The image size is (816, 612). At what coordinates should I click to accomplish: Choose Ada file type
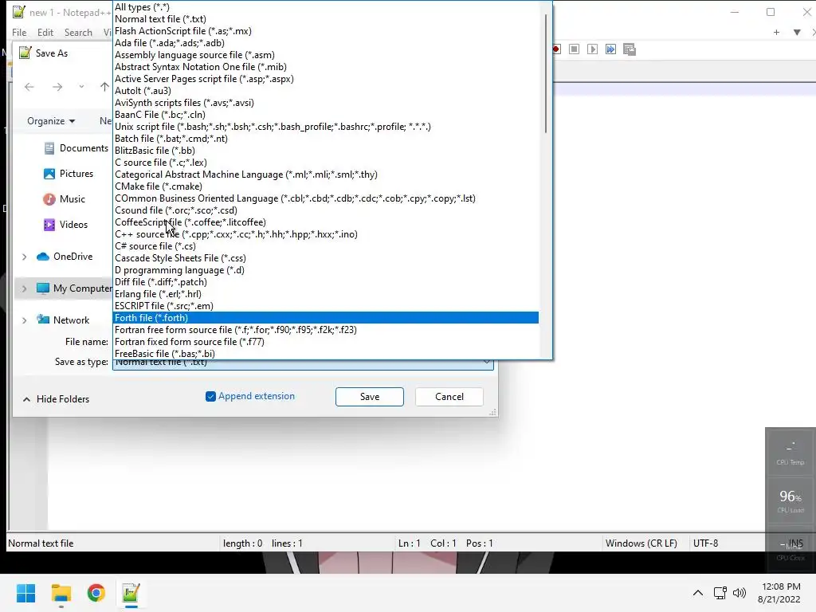(326, 43)
